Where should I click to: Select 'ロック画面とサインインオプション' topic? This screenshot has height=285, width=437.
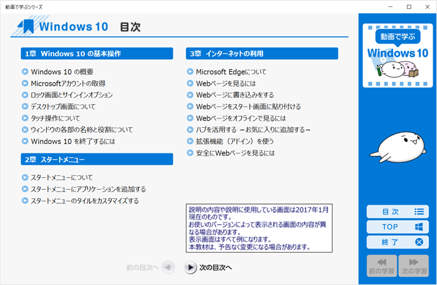point(72,95)
